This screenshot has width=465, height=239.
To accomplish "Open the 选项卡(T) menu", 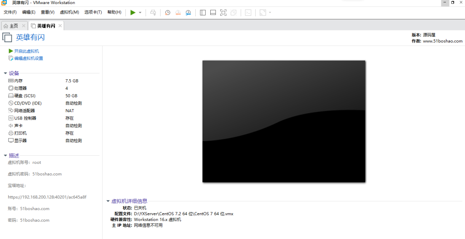I will click(93, 12).
